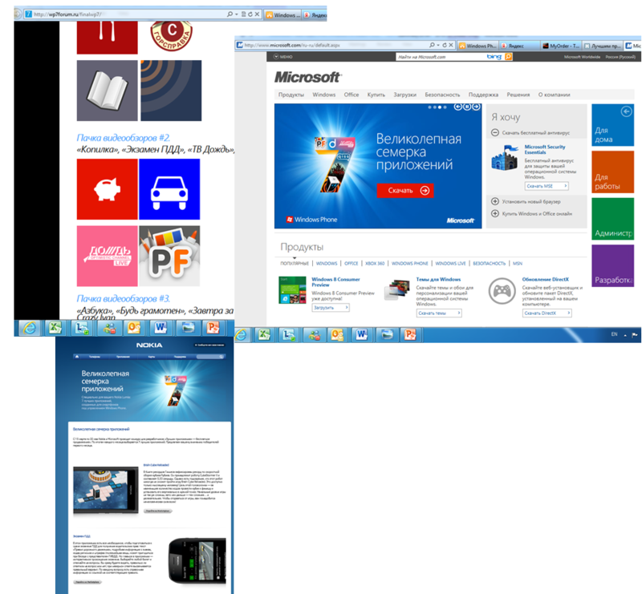642x594 pixels.
Task: Click the Microsoft Security Essentials castle icon
Action: coord(505,157)
